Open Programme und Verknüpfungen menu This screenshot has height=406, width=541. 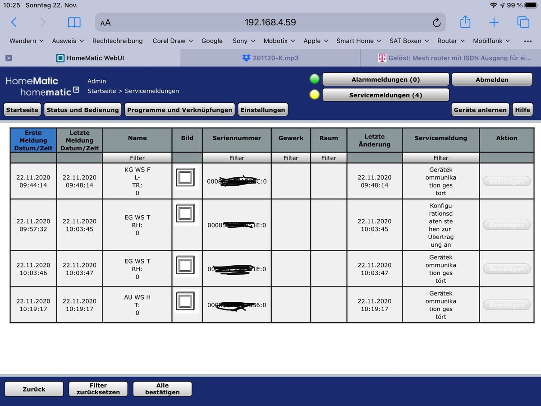point(179,110)
